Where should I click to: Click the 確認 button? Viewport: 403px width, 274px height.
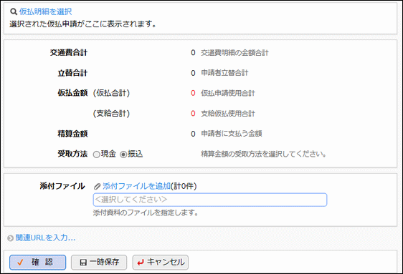38,263
